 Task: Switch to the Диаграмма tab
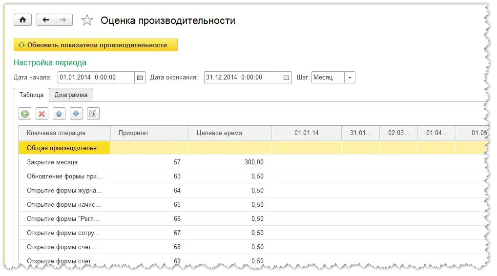point(71,95)
